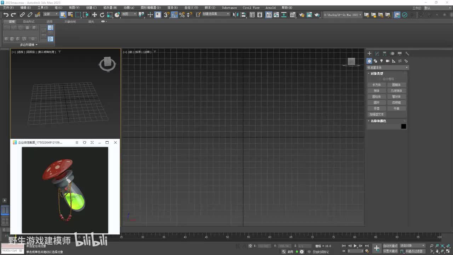Viewport: 453px width, 255px height.
Task: Click the Undo arrow icon
Action: click(6, 15)
